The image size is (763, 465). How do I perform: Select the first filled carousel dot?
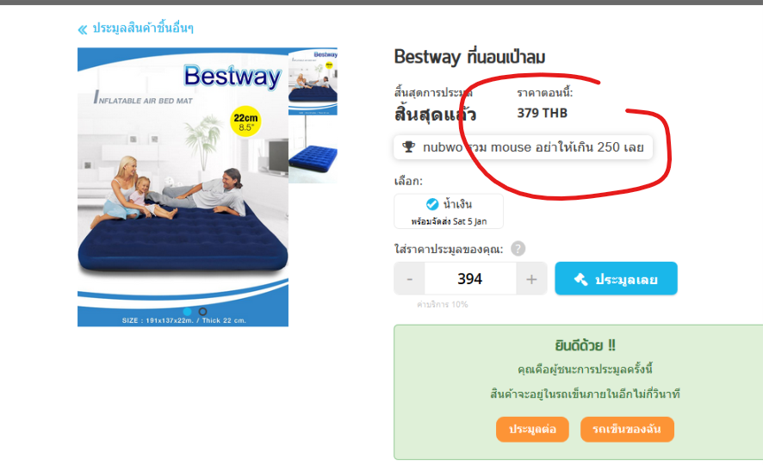coord(187,312)
